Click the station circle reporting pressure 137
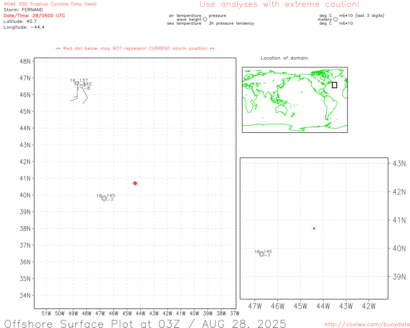This screenshot has width=410, height=328. (x=78, y=83)
